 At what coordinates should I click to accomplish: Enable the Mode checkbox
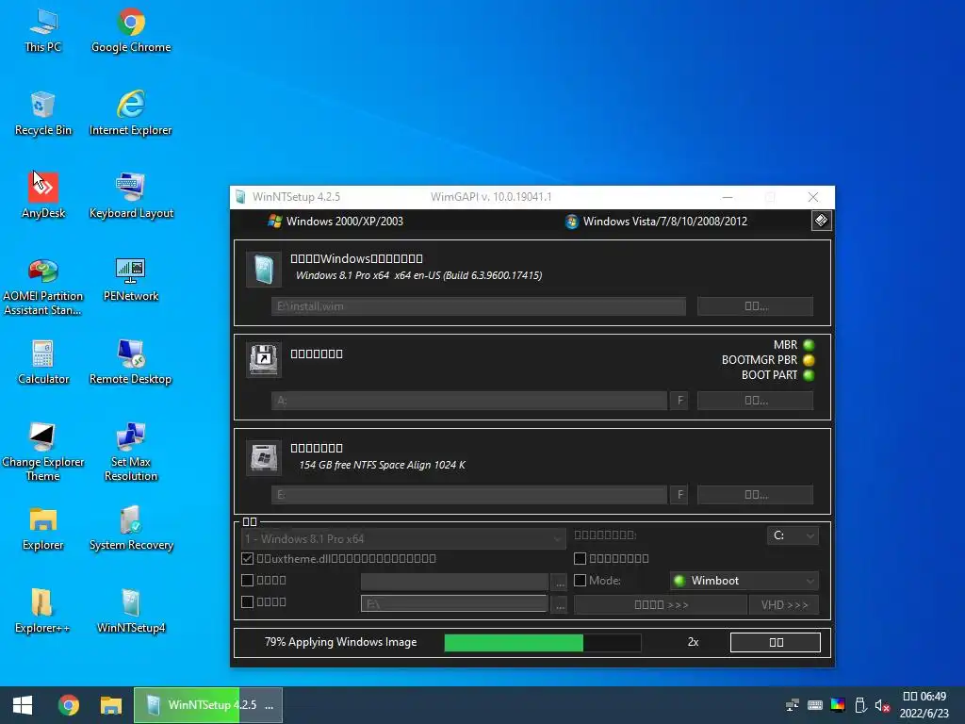click(580, 580)
